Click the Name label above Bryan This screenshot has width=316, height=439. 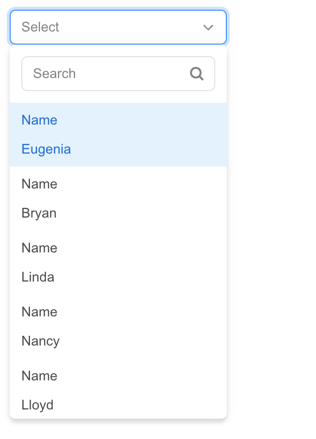tap(40, 184)
